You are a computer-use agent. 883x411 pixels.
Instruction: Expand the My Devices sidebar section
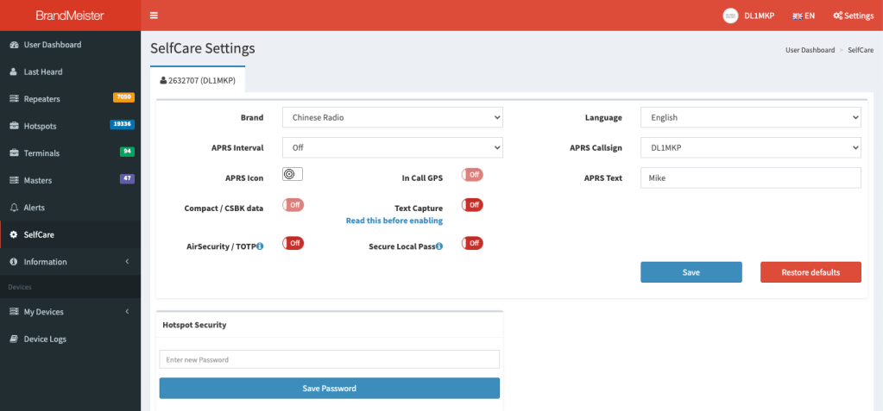point(69,312)
